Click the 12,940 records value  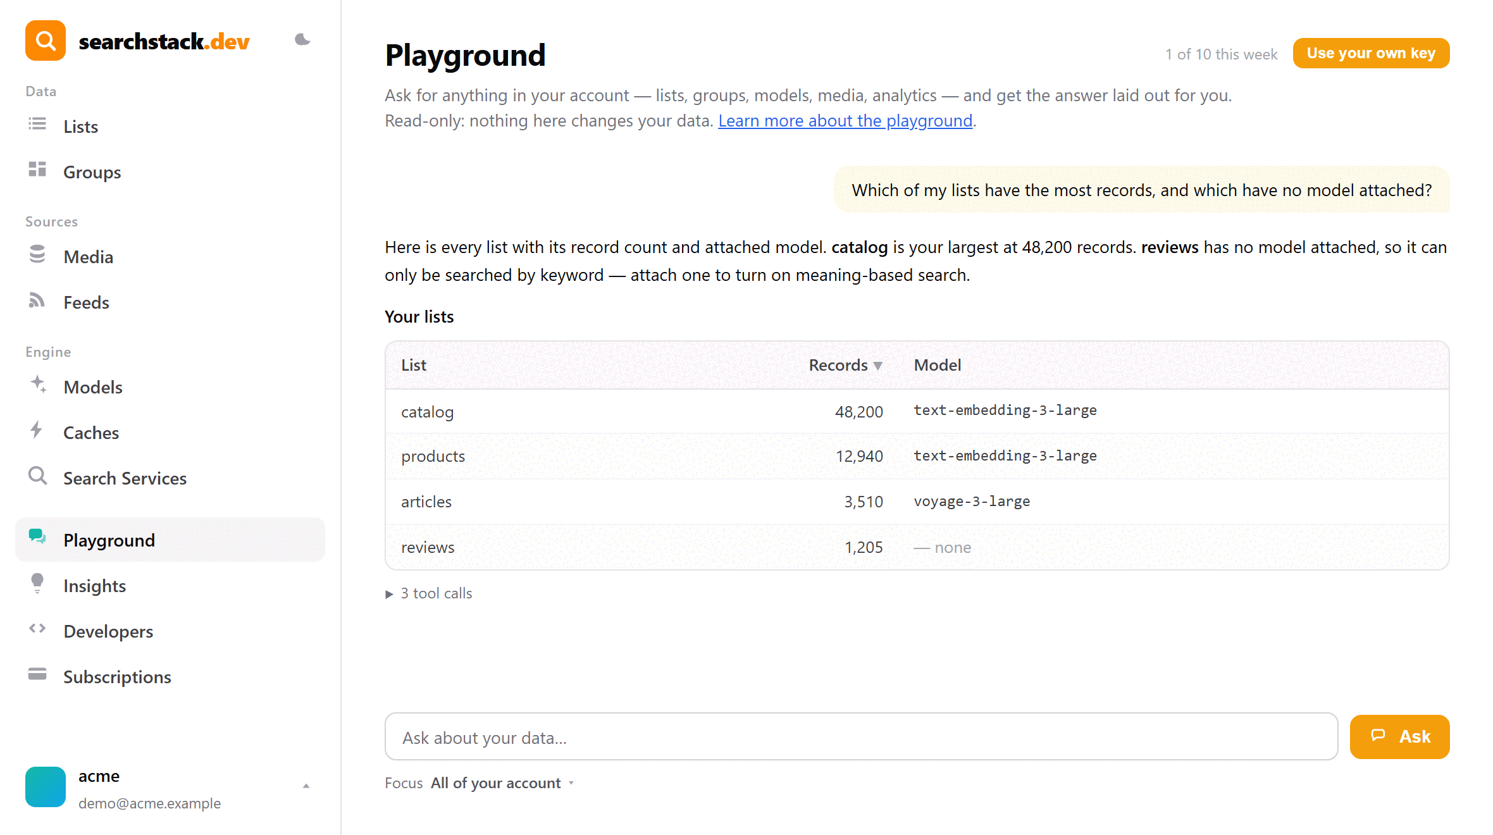[858, 456]
